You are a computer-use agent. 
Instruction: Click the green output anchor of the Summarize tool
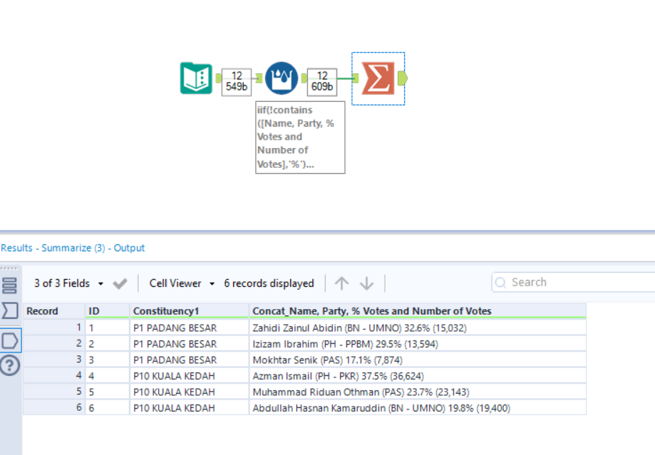404,78
